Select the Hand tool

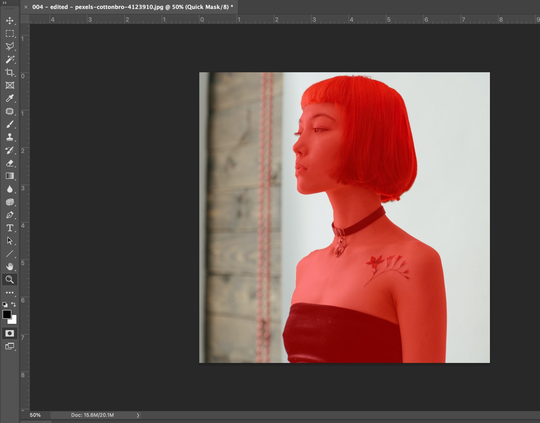[10, 267]
